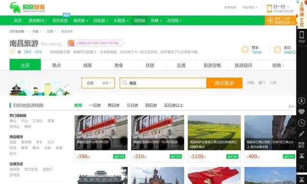Switch to the 景点 tab

pyautogui.click(x=57, y=65)
